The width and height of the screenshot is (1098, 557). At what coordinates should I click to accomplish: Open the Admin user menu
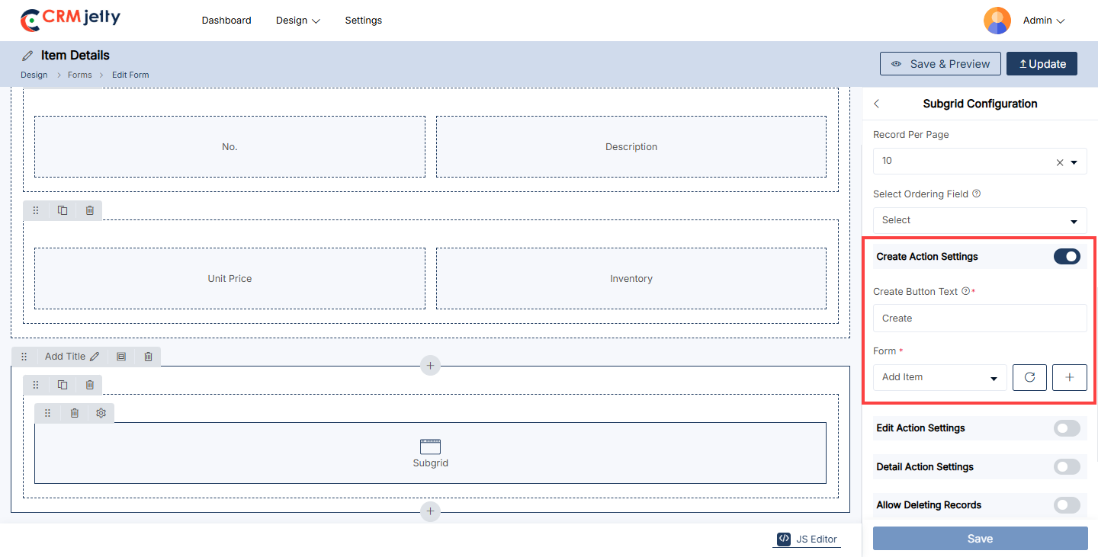(x=1042, y=21)
